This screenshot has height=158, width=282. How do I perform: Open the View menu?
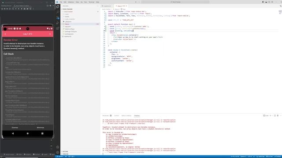[x=77, y=2]
